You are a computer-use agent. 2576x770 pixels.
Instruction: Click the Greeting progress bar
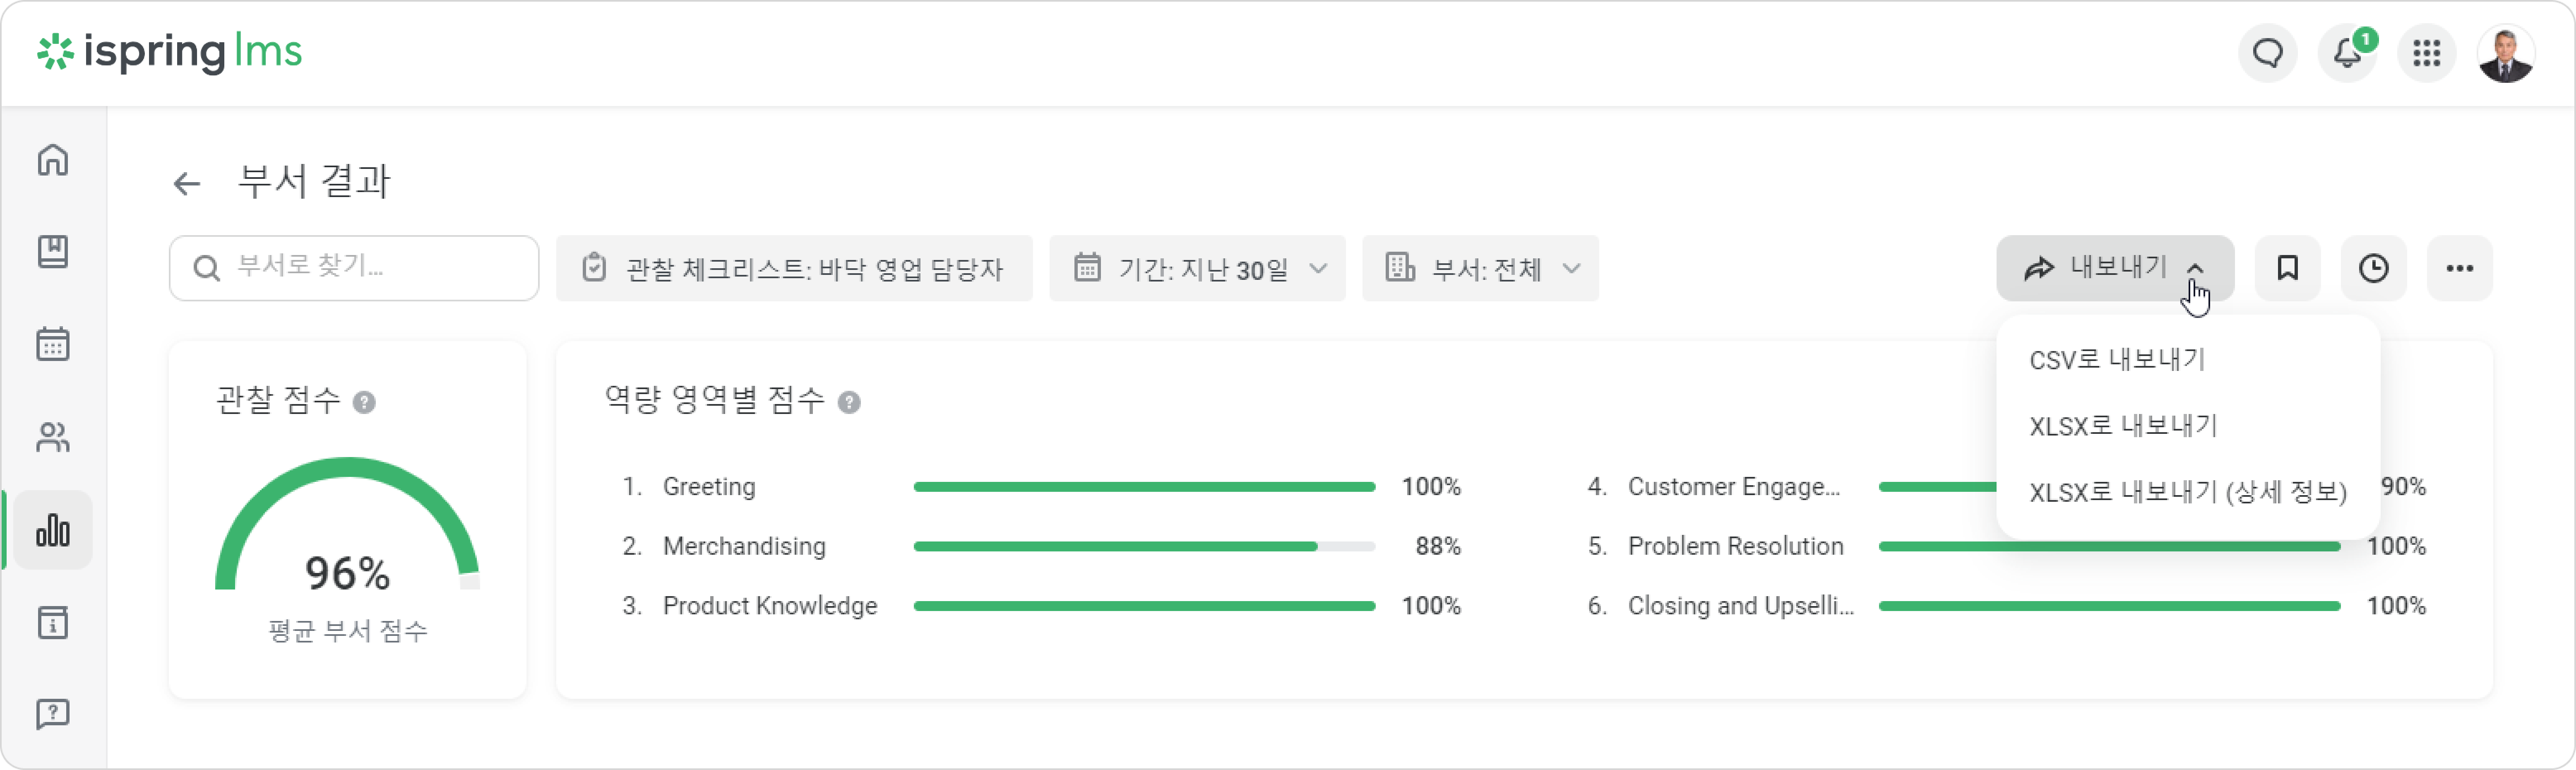tap(1144, 487)
